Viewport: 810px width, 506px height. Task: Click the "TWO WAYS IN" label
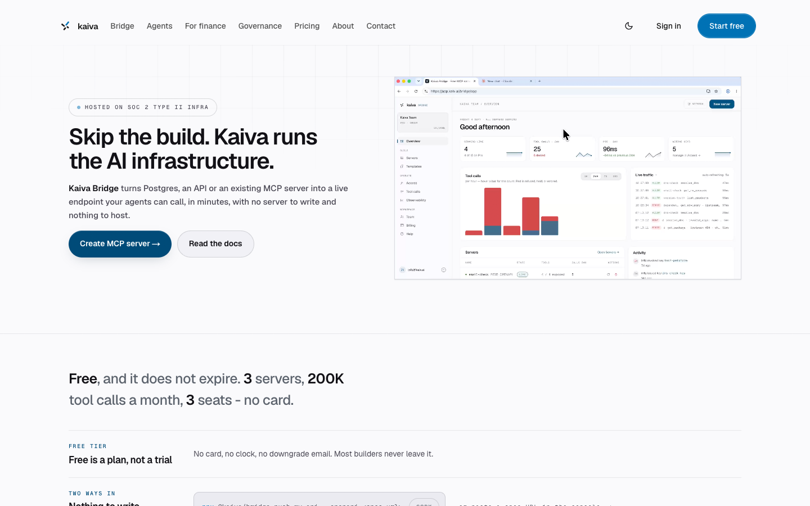pyautogui.click(x=92, y=494)
